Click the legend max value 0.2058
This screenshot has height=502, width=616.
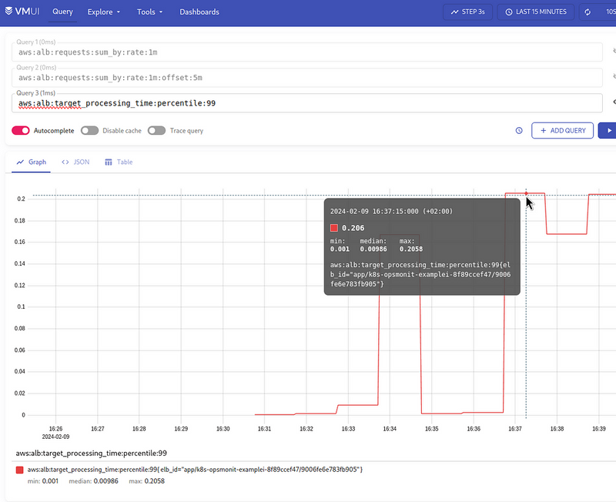(x=155, y=481)
